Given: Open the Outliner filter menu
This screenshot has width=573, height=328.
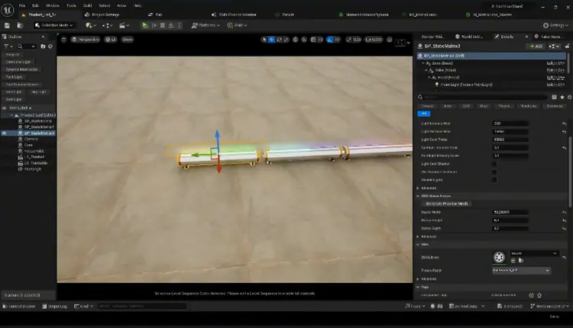Looking at the screenshot, I should [8, 47].
